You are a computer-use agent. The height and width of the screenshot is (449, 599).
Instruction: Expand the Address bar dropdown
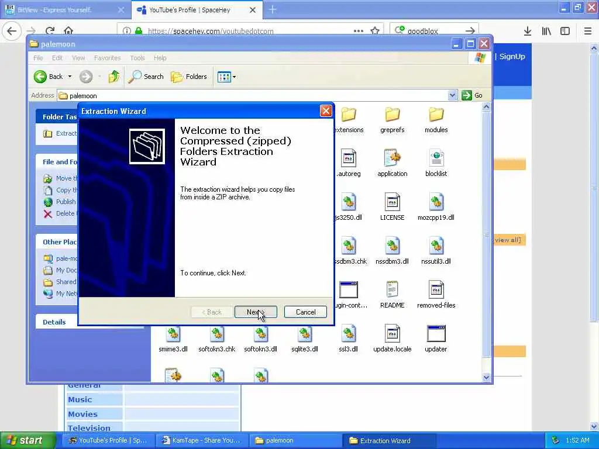[x=452, y=95]
